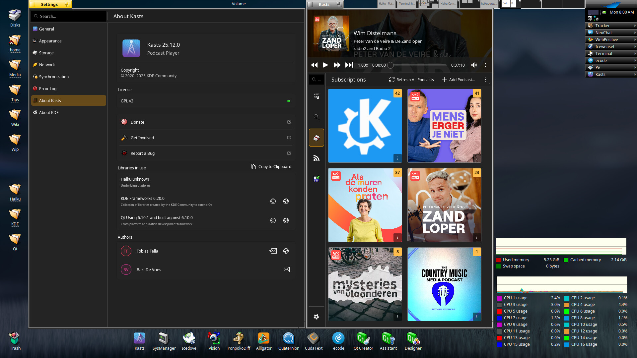Click the rewind playback icon
The width and height of the screenshot is (637, 358).
click(314, 65)
